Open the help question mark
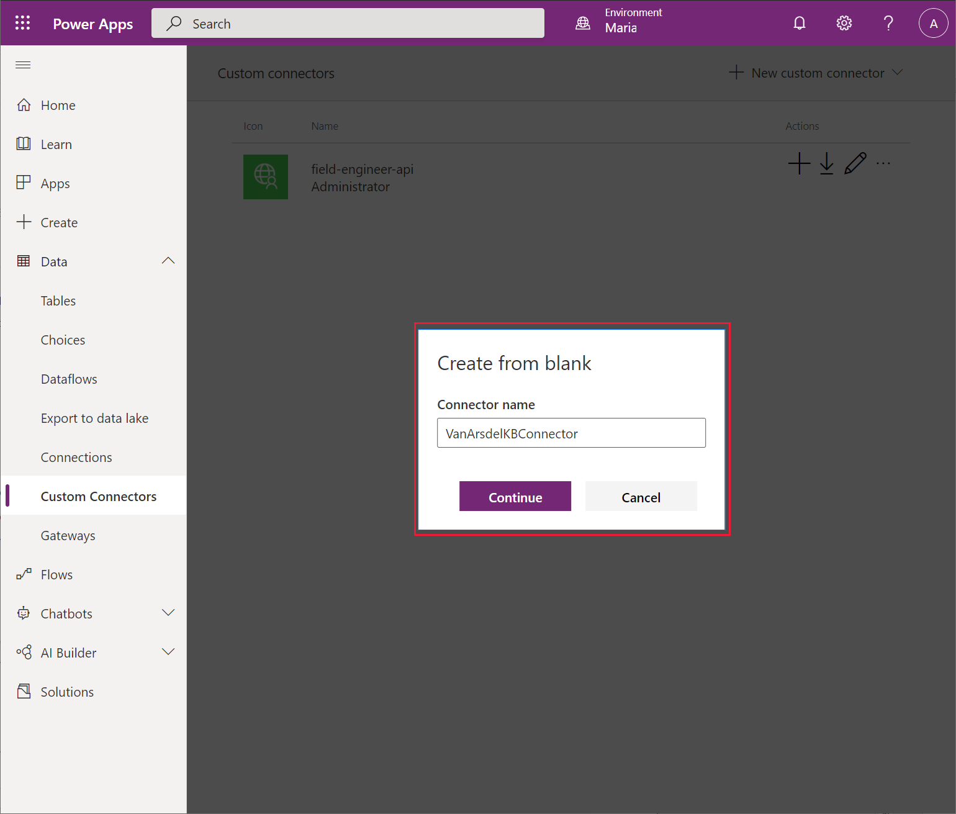This screenshot has height=814, width=956. click(888, 23)
